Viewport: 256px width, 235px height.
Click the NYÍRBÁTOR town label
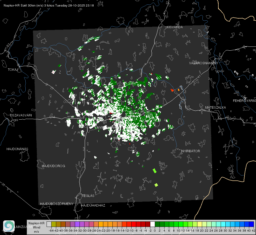191,151
